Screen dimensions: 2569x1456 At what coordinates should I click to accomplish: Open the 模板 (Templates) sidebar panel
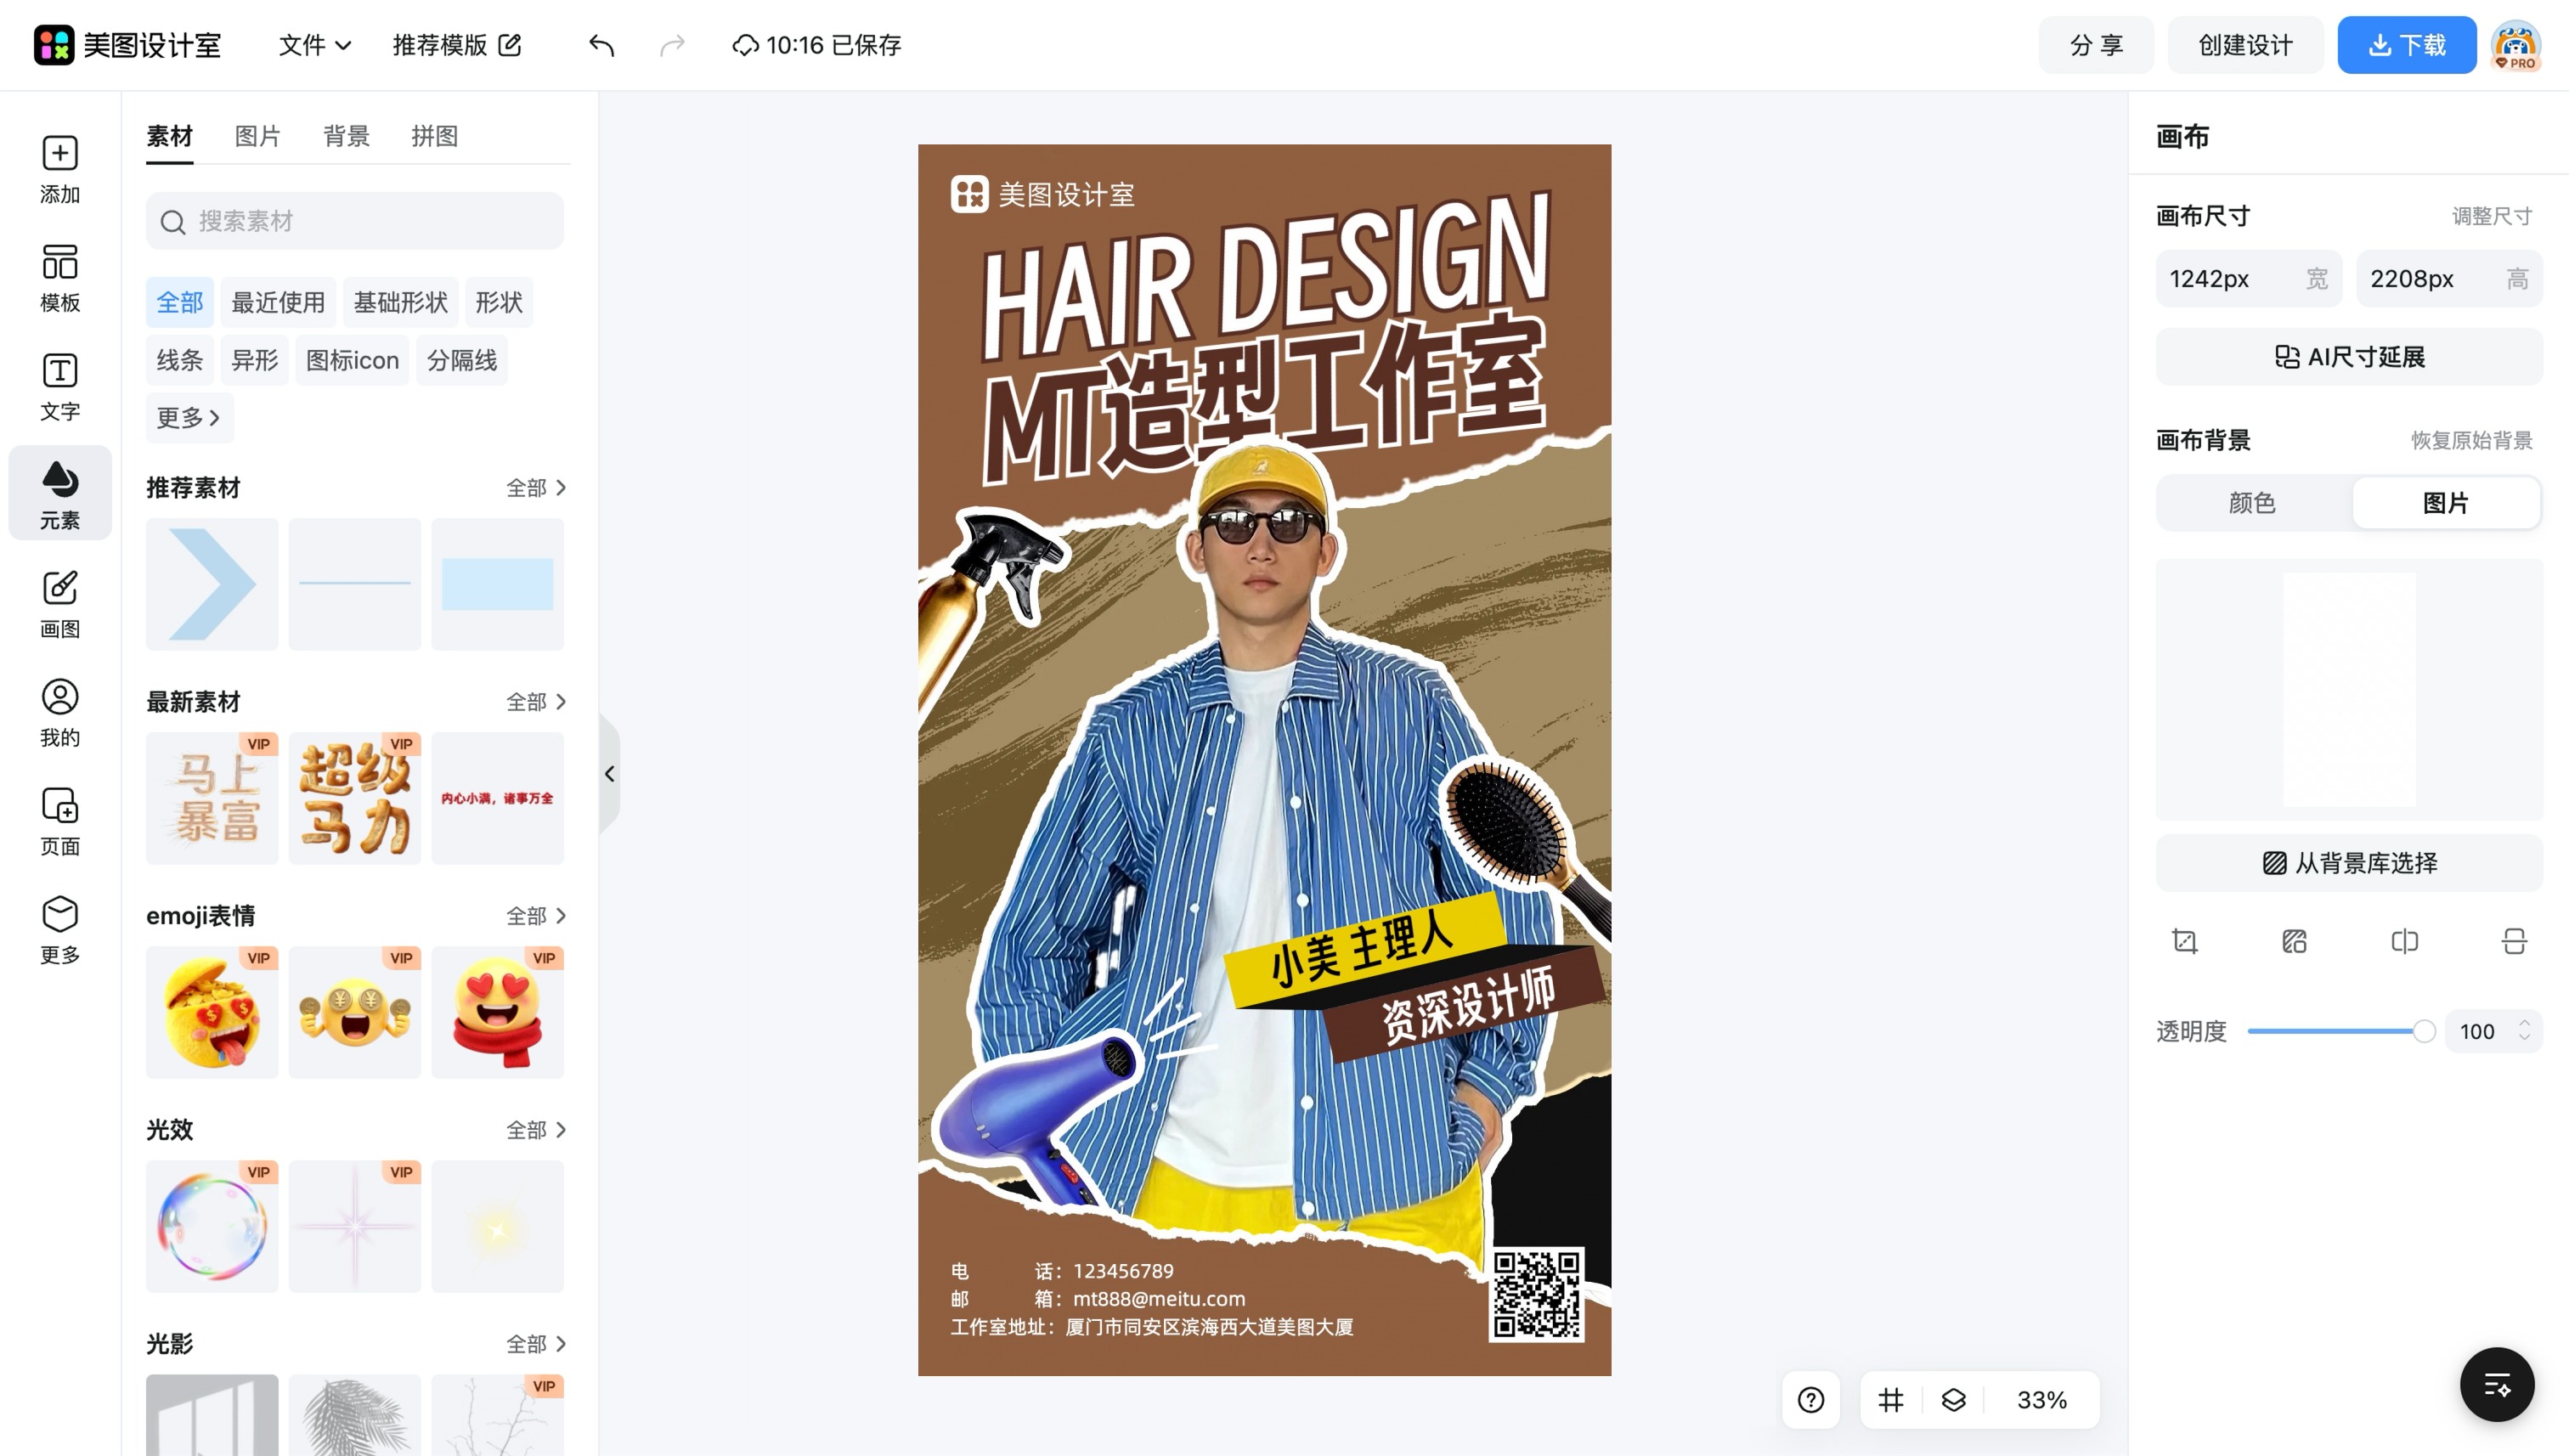[60, 277]
